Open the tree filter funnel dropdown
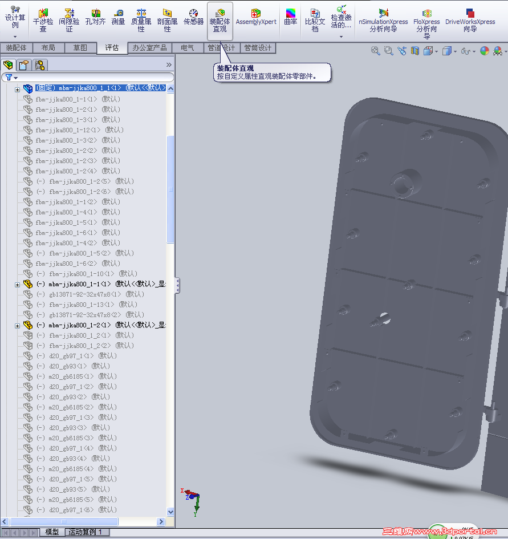 pyautogui.click(x=11, y=78)
